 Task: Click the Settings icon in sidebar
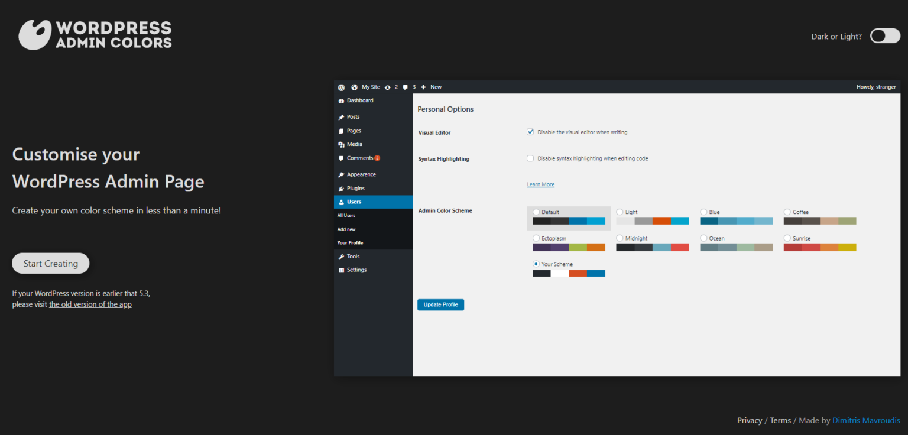341,270
